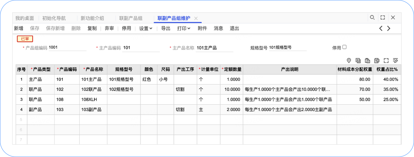Click the 10.0000 quota quantity cell

point(232,90)
